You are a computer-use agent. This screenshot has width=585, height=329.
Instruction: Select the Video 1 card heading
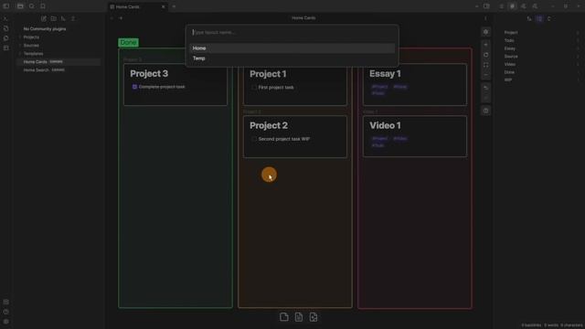[x=385, y=125]
